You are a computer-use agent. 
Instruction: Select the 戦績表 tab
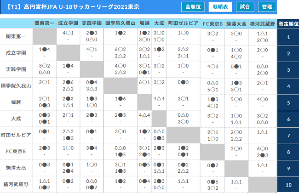tap(220, 7)
